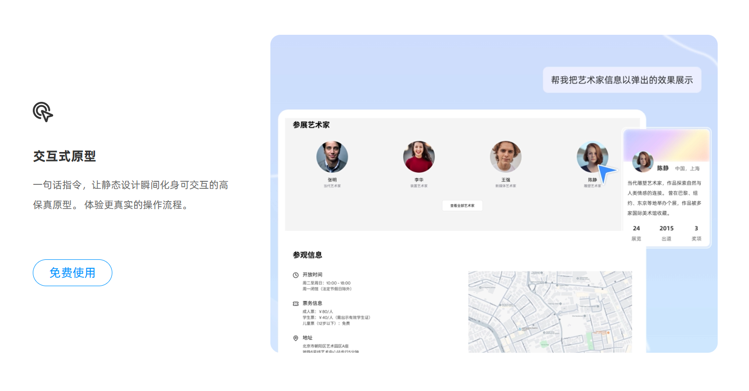749x391 pixels.
Task: Click the 3 奖项 stat
Action: (x=696, y=234)
